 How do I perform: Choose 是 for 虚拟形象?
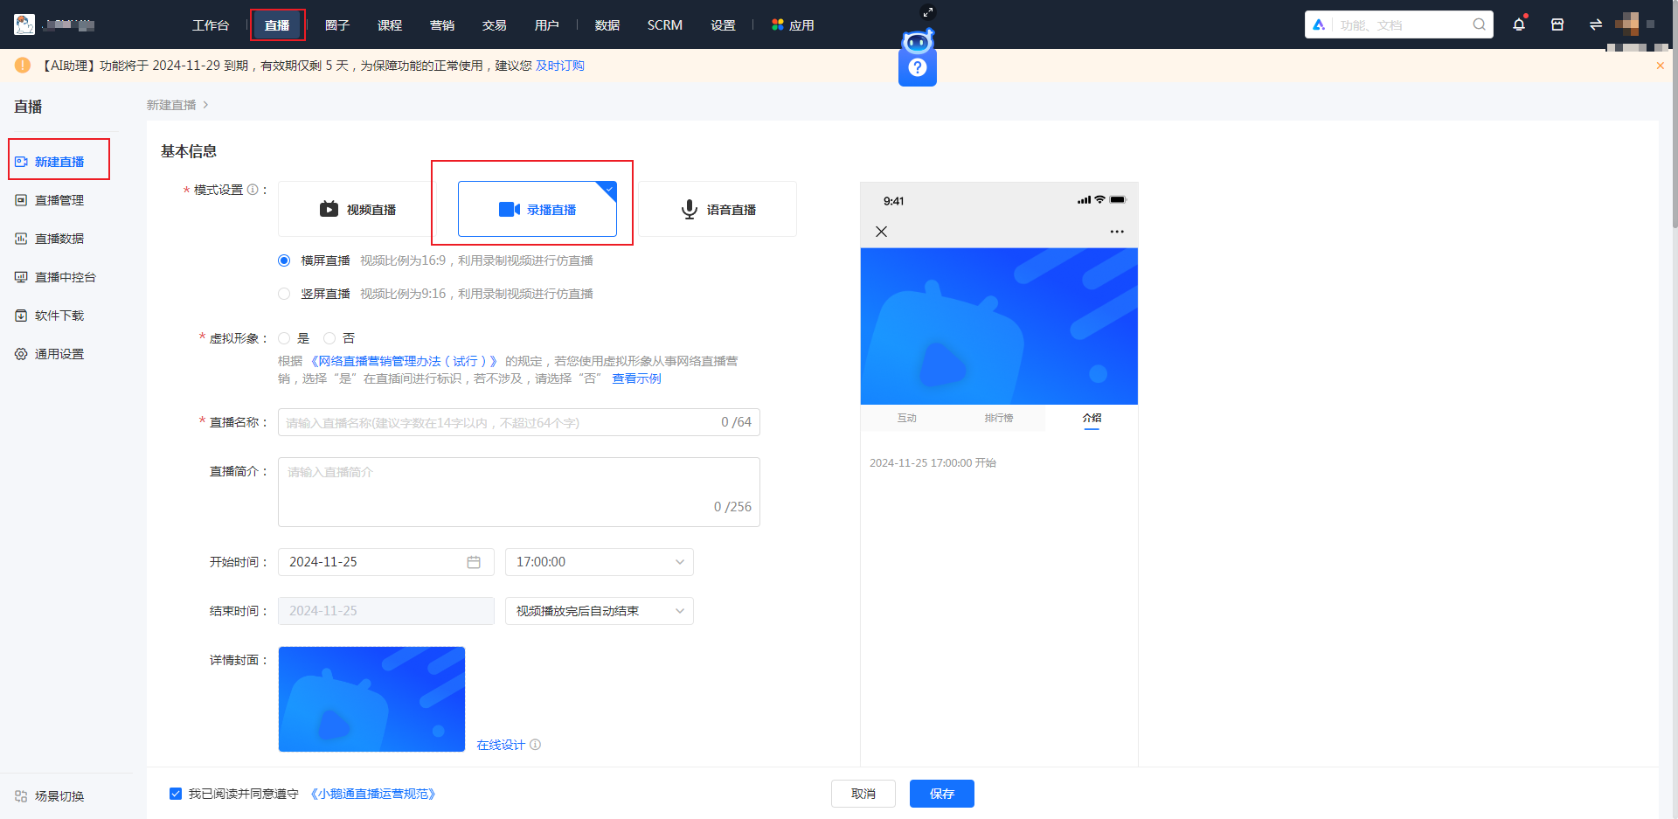(x=284, y=338)
